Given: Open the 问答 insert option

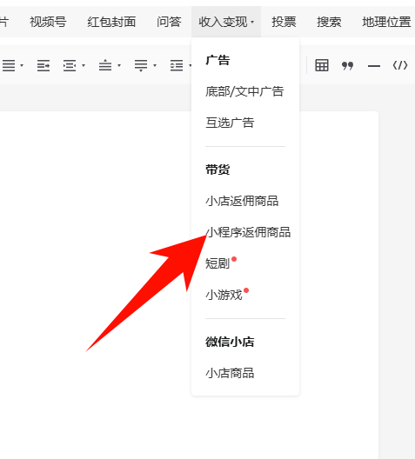Looking at the screenshot, I should (x=169, y=22).
